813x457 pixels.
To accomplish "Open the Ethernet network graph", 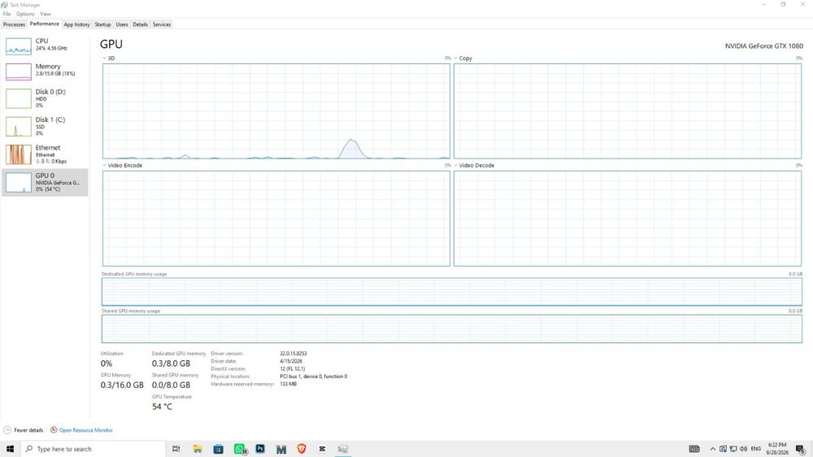I will coord(45,154).
